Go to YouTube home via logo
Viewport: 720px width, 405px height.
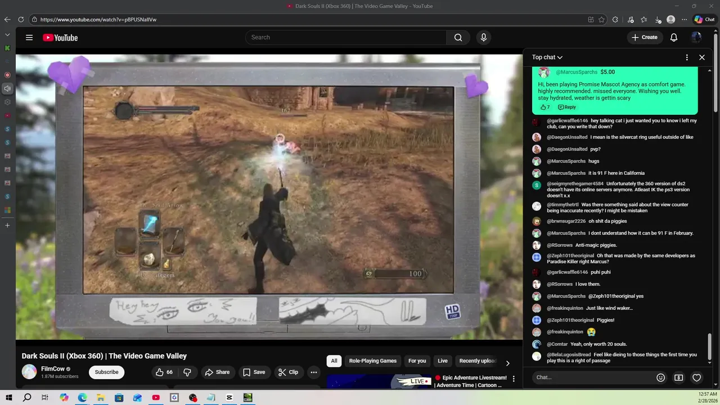pos(60,38)
